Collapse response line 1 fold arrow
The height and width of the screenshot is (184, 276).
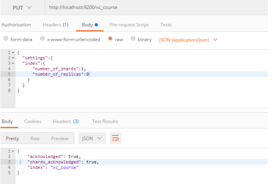13,151
